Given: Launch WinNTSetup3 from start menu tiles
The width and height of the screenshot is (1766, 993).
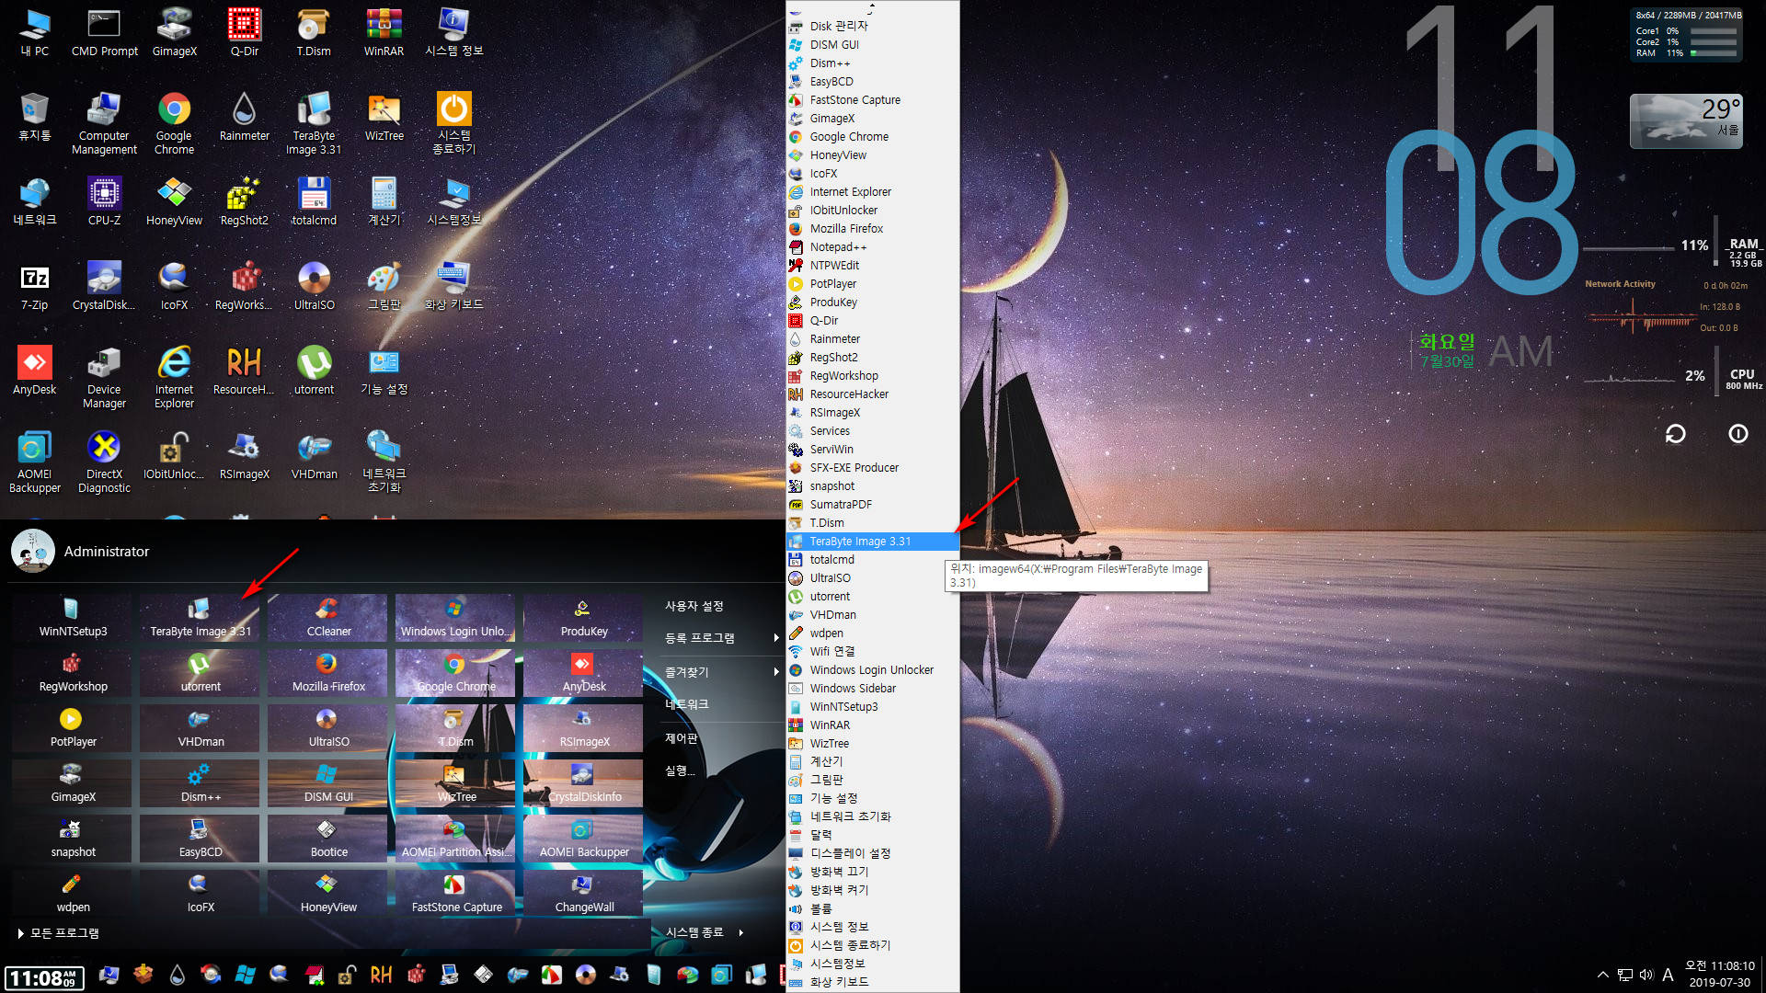Looking at the screenshot, I should pos(73,618).
